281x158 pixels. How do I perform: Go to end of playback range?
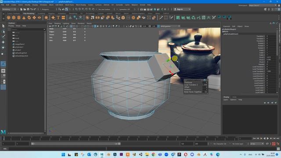[x=278, y=138]
